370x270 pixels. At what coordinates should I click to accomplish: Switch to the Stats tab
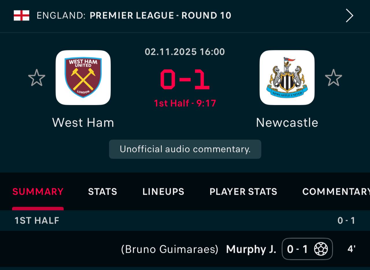(x=103, y=192)
